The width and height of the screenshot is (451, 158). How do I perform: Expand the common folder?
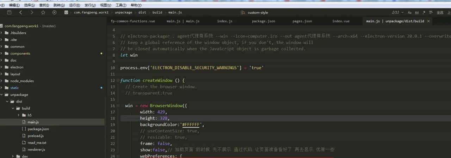2,46
